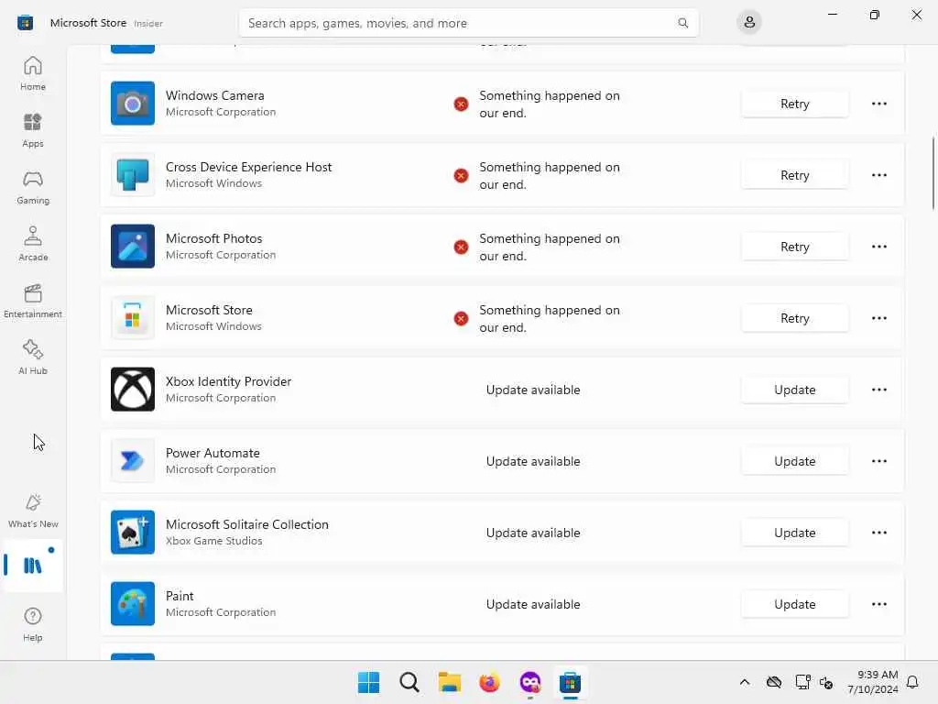Open more options for Windows Camera
This screenshot has height=704, width=938.
[878, 104]
